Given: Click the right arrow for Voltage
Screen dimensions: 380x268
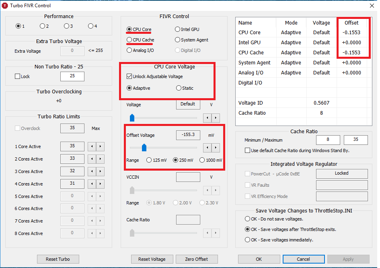Looking at the screenshot, I should click(216, 118).
